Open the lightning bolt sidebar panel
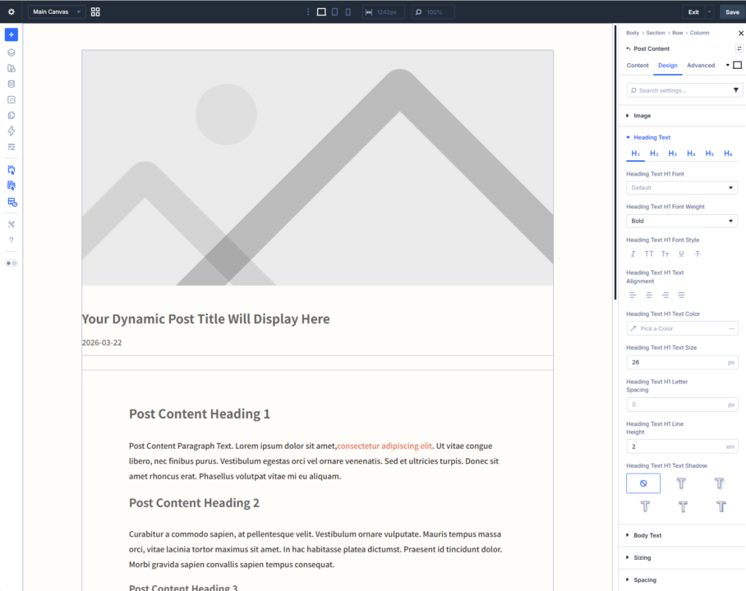Screen dimensions: 746x591 [11, 131]
